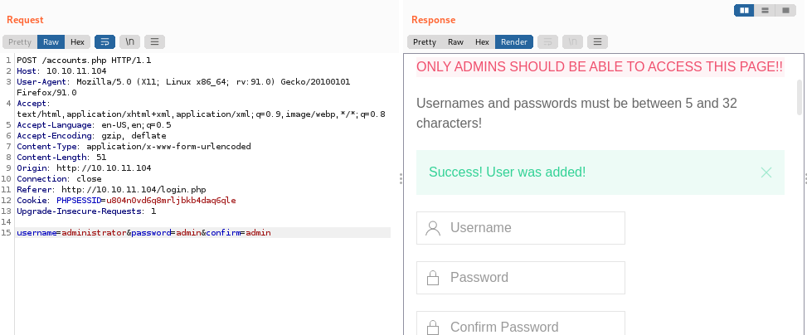The height and width of the screenshot is (335, 807).
Task: Click the Referer login.php header line
Action: click(x=112, y=190)
